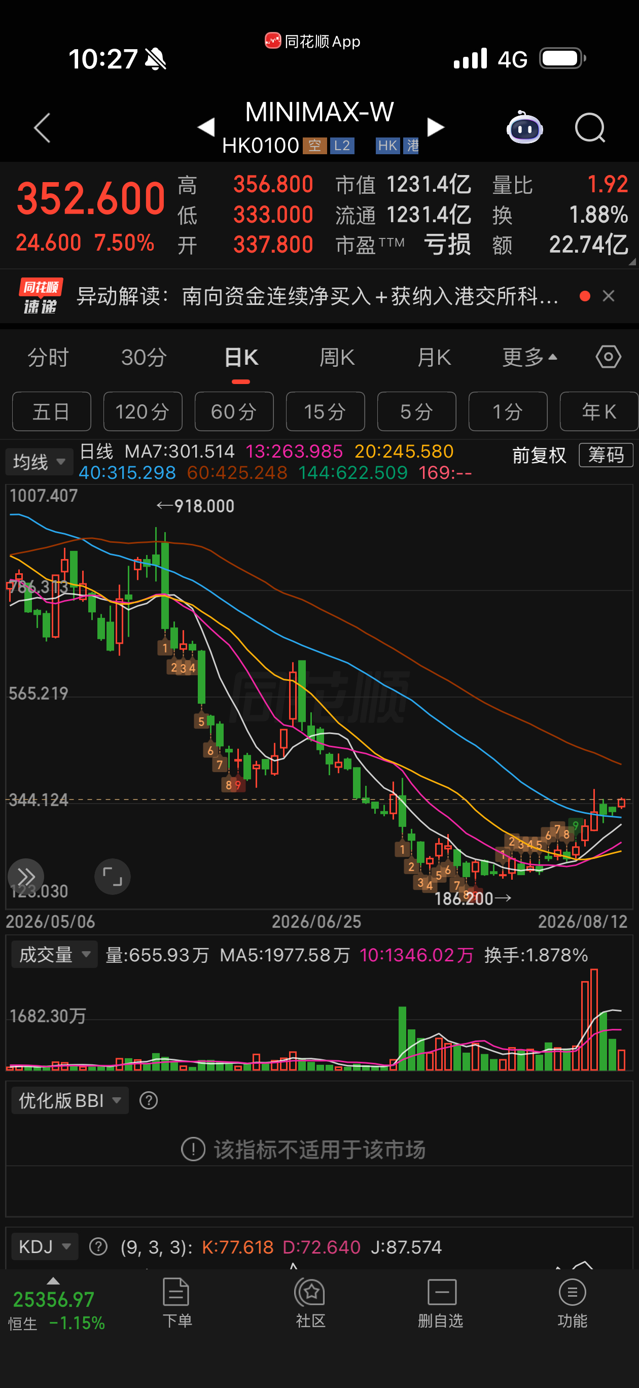Tap the 换手:1.878% volume label
The width and height of the screenshot is (639, 1388).
(x=536, y=955)
